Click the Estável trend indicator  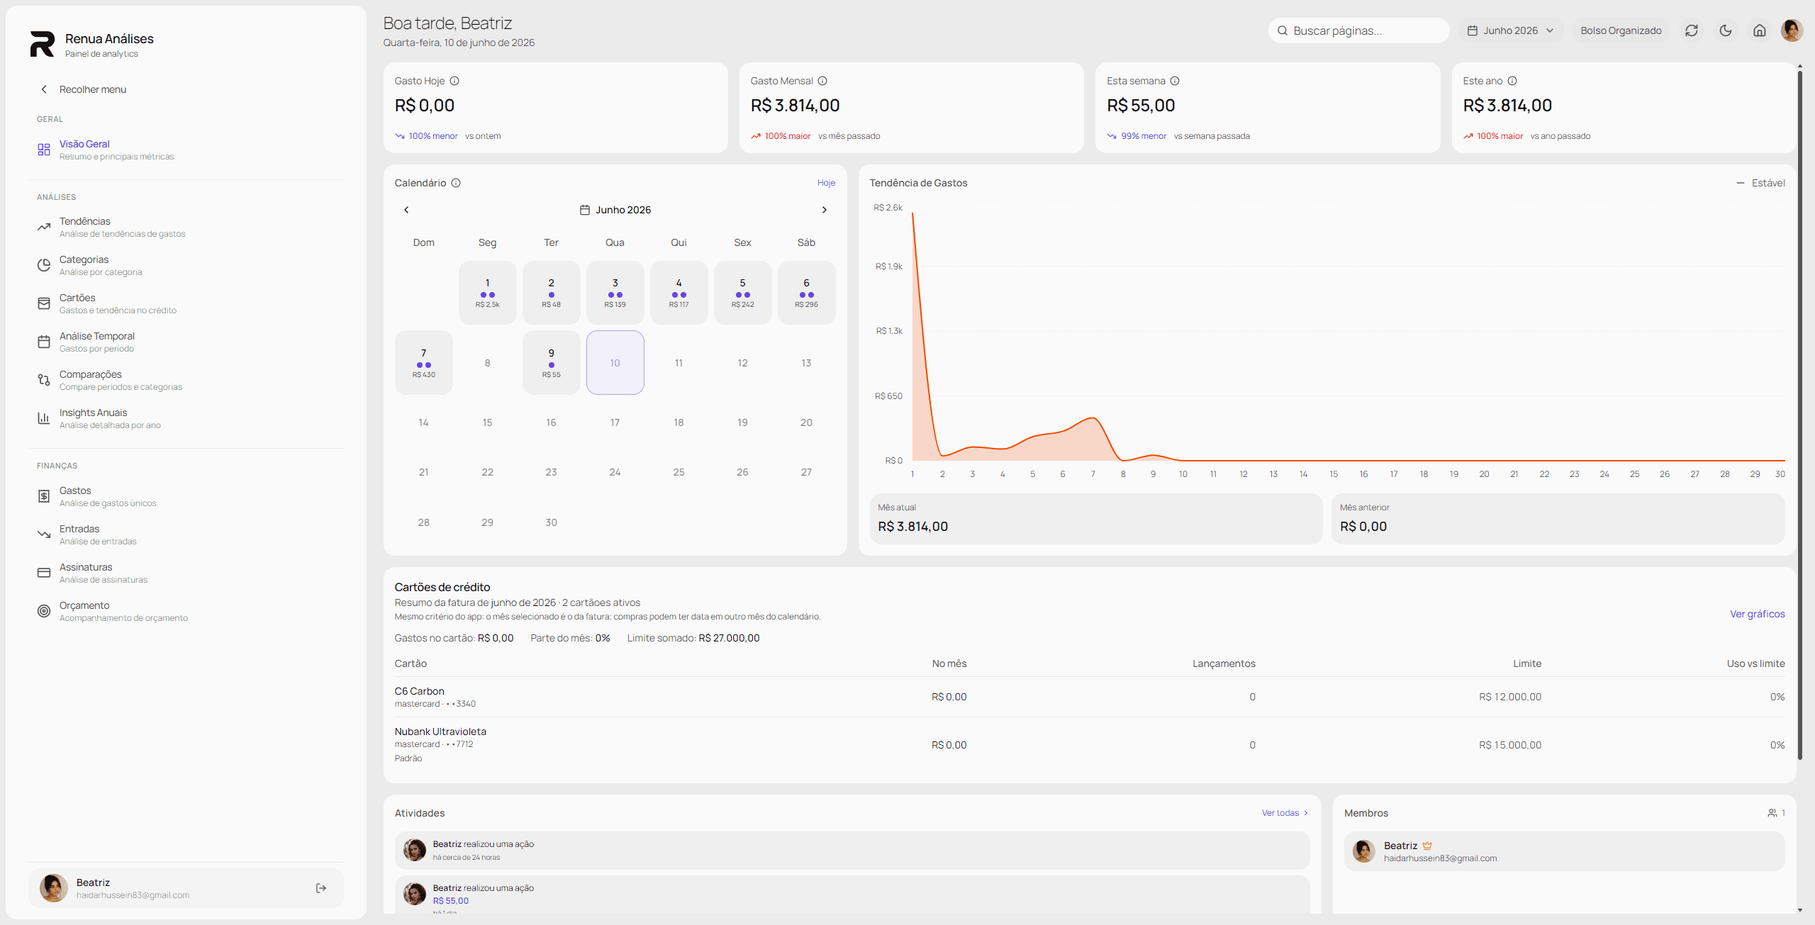click(1760, 183)
